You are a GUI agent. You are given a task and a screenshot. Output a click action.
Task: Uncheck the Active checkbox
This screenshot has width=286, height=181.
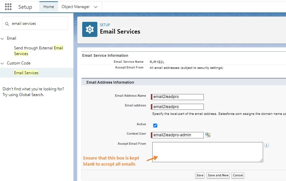click(155, 126)
